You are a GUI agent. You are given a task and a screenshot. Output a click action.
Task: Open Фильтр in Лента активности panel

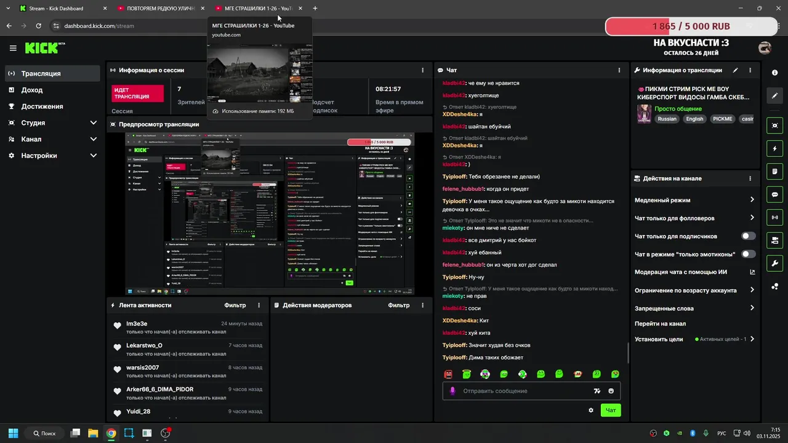(235, 305)
